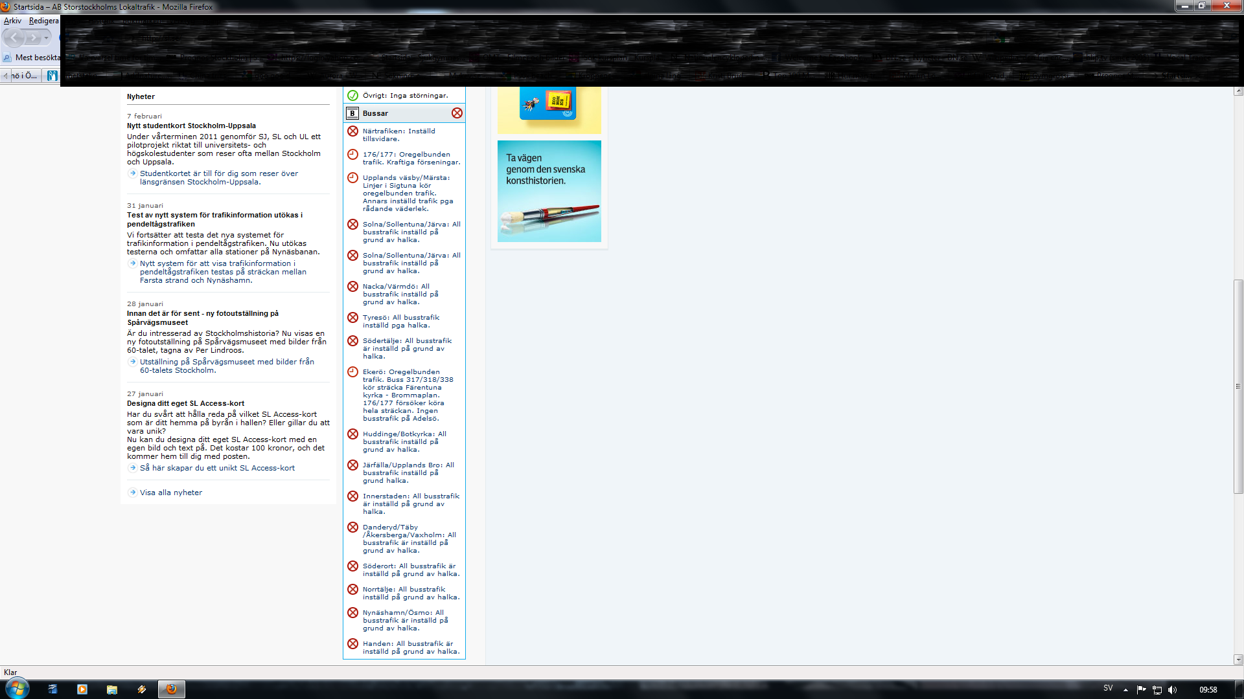Image resolution: width=1244 pixels, height=699 pixels.
Task: Click the vertical scrollbar thumb
Action: click(x=1238, y=386)
